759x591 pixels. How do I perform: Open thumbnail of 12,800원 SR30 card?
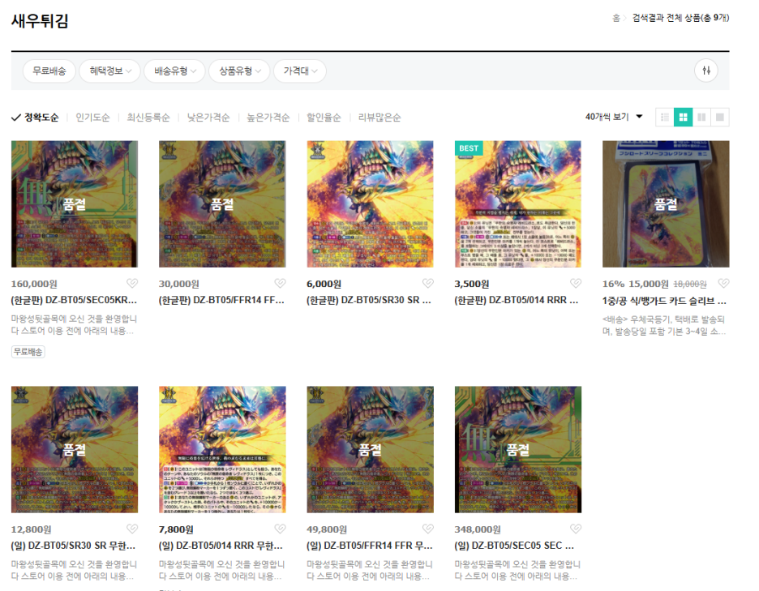(x=75, y=449)
